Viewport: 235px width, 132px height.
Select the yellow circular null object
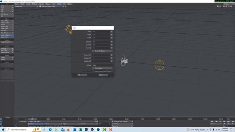tap(159, 65)
